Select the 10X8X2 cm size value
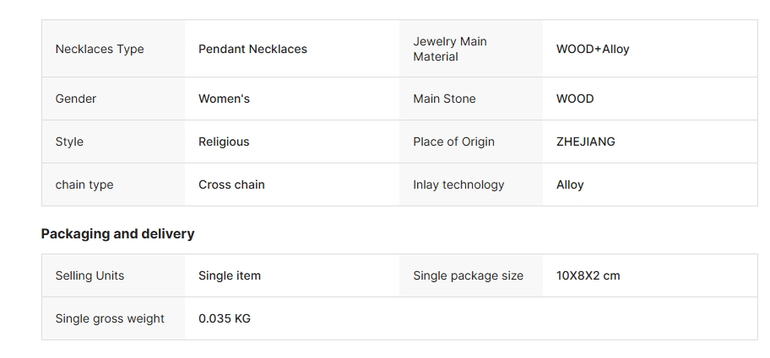The image size is (770, 358). [588, 275]
